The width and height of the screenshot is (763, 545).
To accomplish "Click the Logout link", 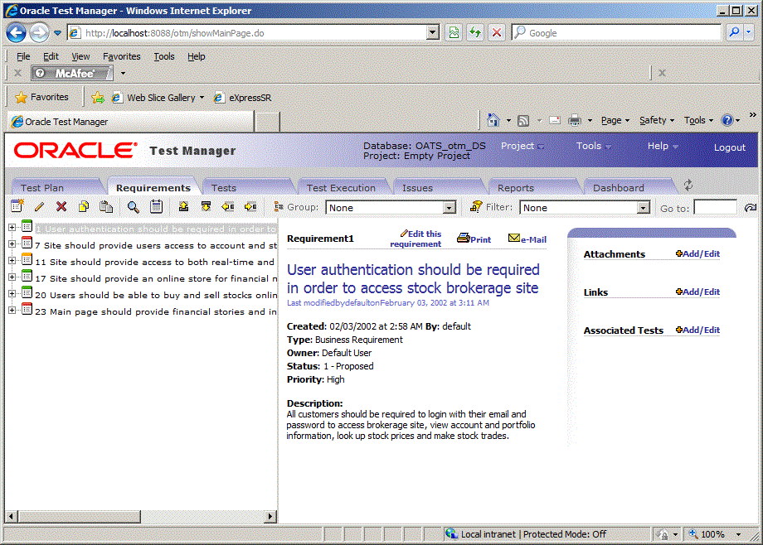I will [x=730, y=147].
